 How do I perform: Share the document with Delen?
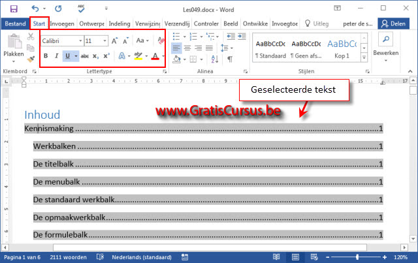pyautogui.click(x=393, y=23)
